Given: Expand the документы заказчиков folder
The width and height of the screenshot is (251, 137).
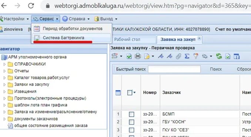Looking at the screenshot, I should click(4, 119).
